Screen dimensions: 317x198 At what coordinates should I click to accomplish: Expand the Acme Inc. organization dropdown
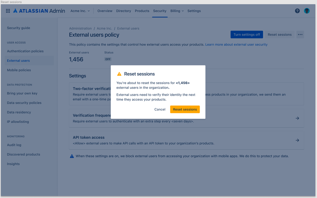[x=80, y=11]
